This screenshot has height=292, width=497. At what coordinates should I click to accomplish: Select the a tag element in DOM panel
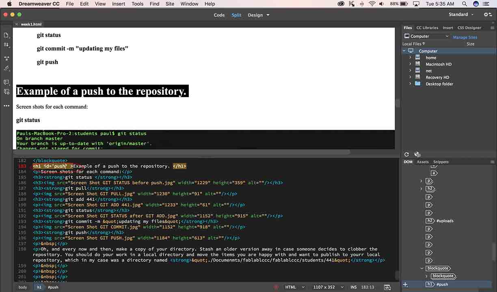(434, 173)
